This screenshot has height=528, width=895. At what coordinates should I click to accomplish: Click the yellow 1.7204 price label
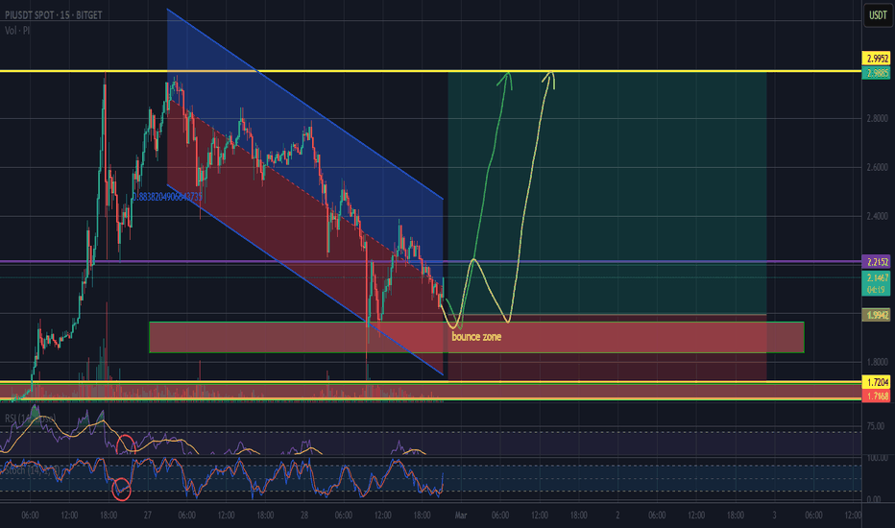click(x=877, y=382)
